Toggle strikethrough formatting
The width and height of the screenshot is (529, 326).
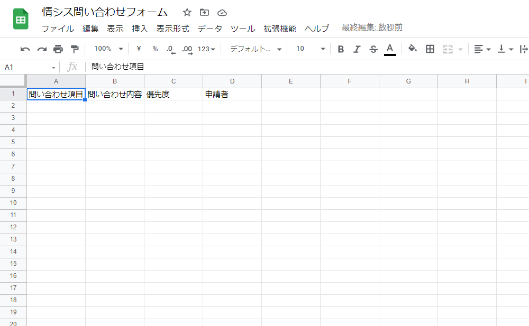pyautogui.click(x=373, y=48)
